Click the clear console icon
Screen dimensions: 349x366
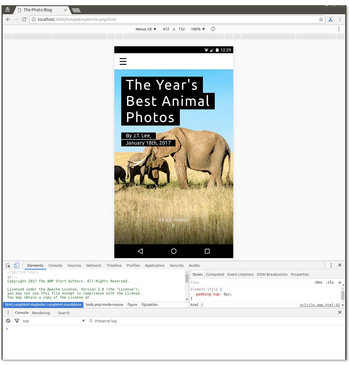8,321
